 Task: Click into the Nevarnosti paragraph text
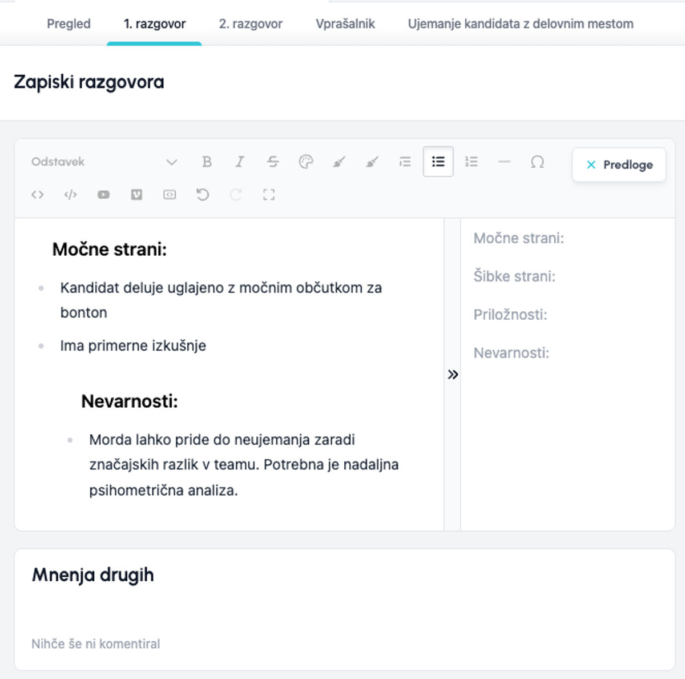click(244, 465)
